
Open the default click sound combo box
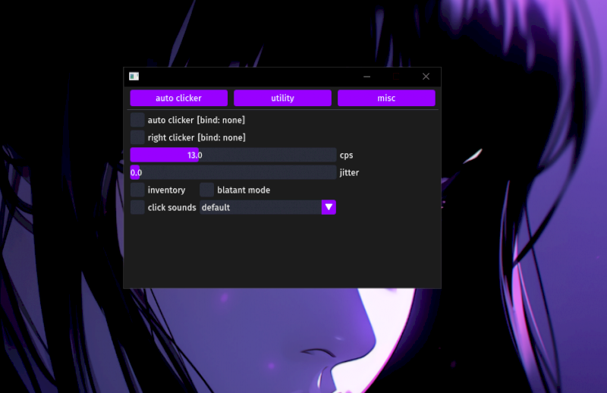[x=268, y=207]
